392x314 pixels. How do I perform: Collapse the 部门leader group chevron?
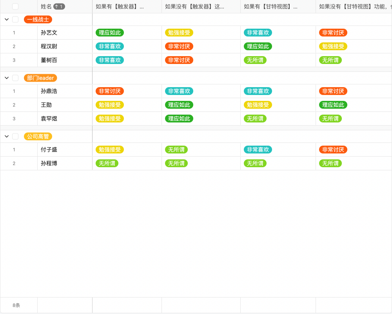click(x=7, y=78)
